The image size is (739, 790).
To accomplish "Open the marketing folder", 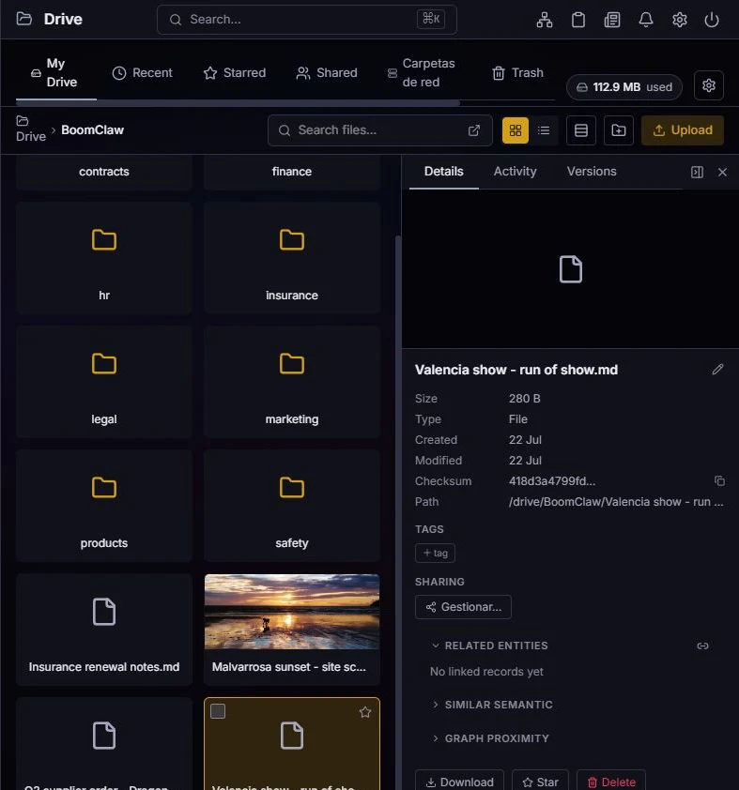I will (x=292, y=382).
